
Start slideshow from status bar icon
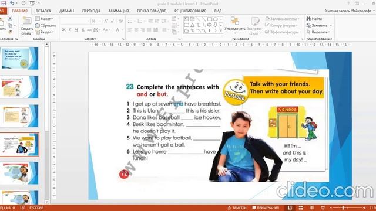tap(323, 207)
